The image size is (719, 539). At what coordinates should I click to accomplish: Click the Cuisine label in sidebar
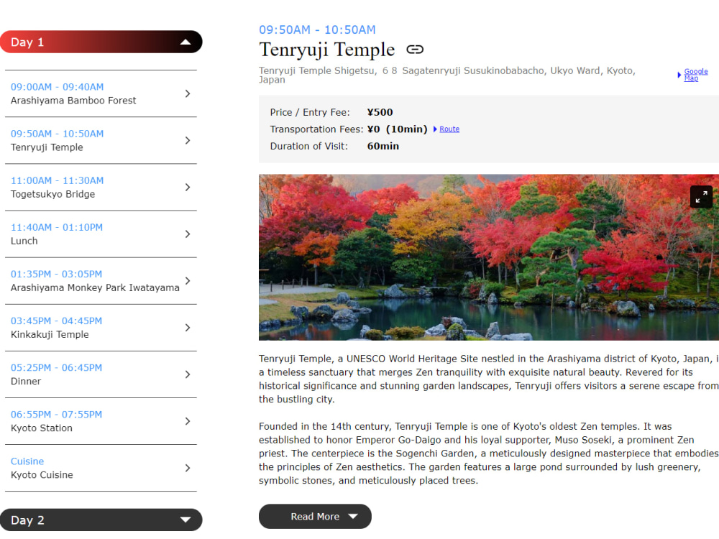pyautogui.click(x=27, y=461)
